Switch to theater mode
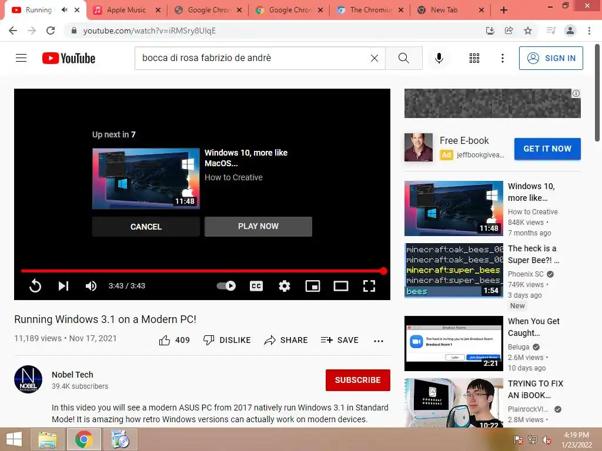The width and height of the screenshot is (602, 451). tap(341, 286)
